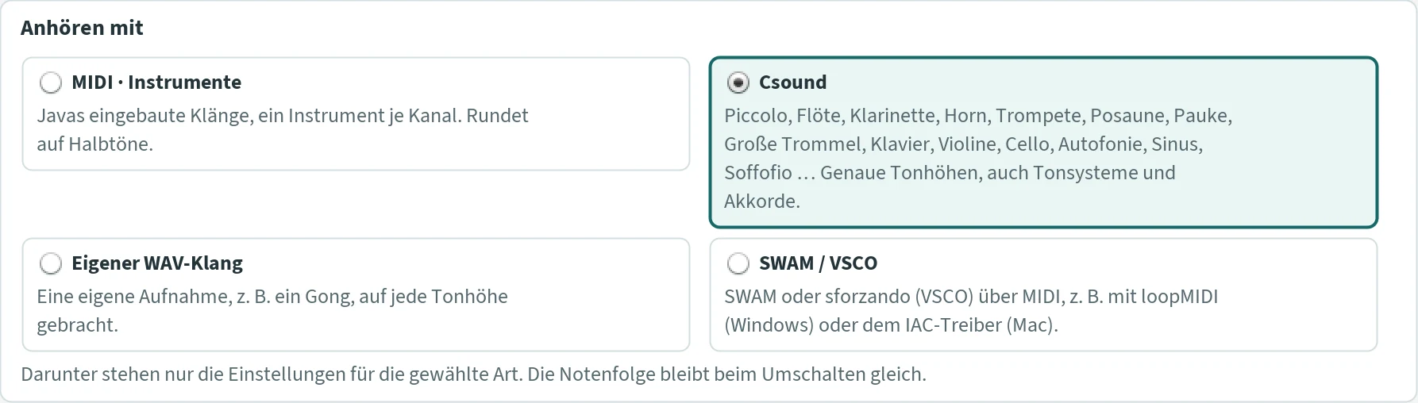
Task: Click the 'Soffofio … Genaue Tonhöhen' text line
Action: click(x=950, y=173)
